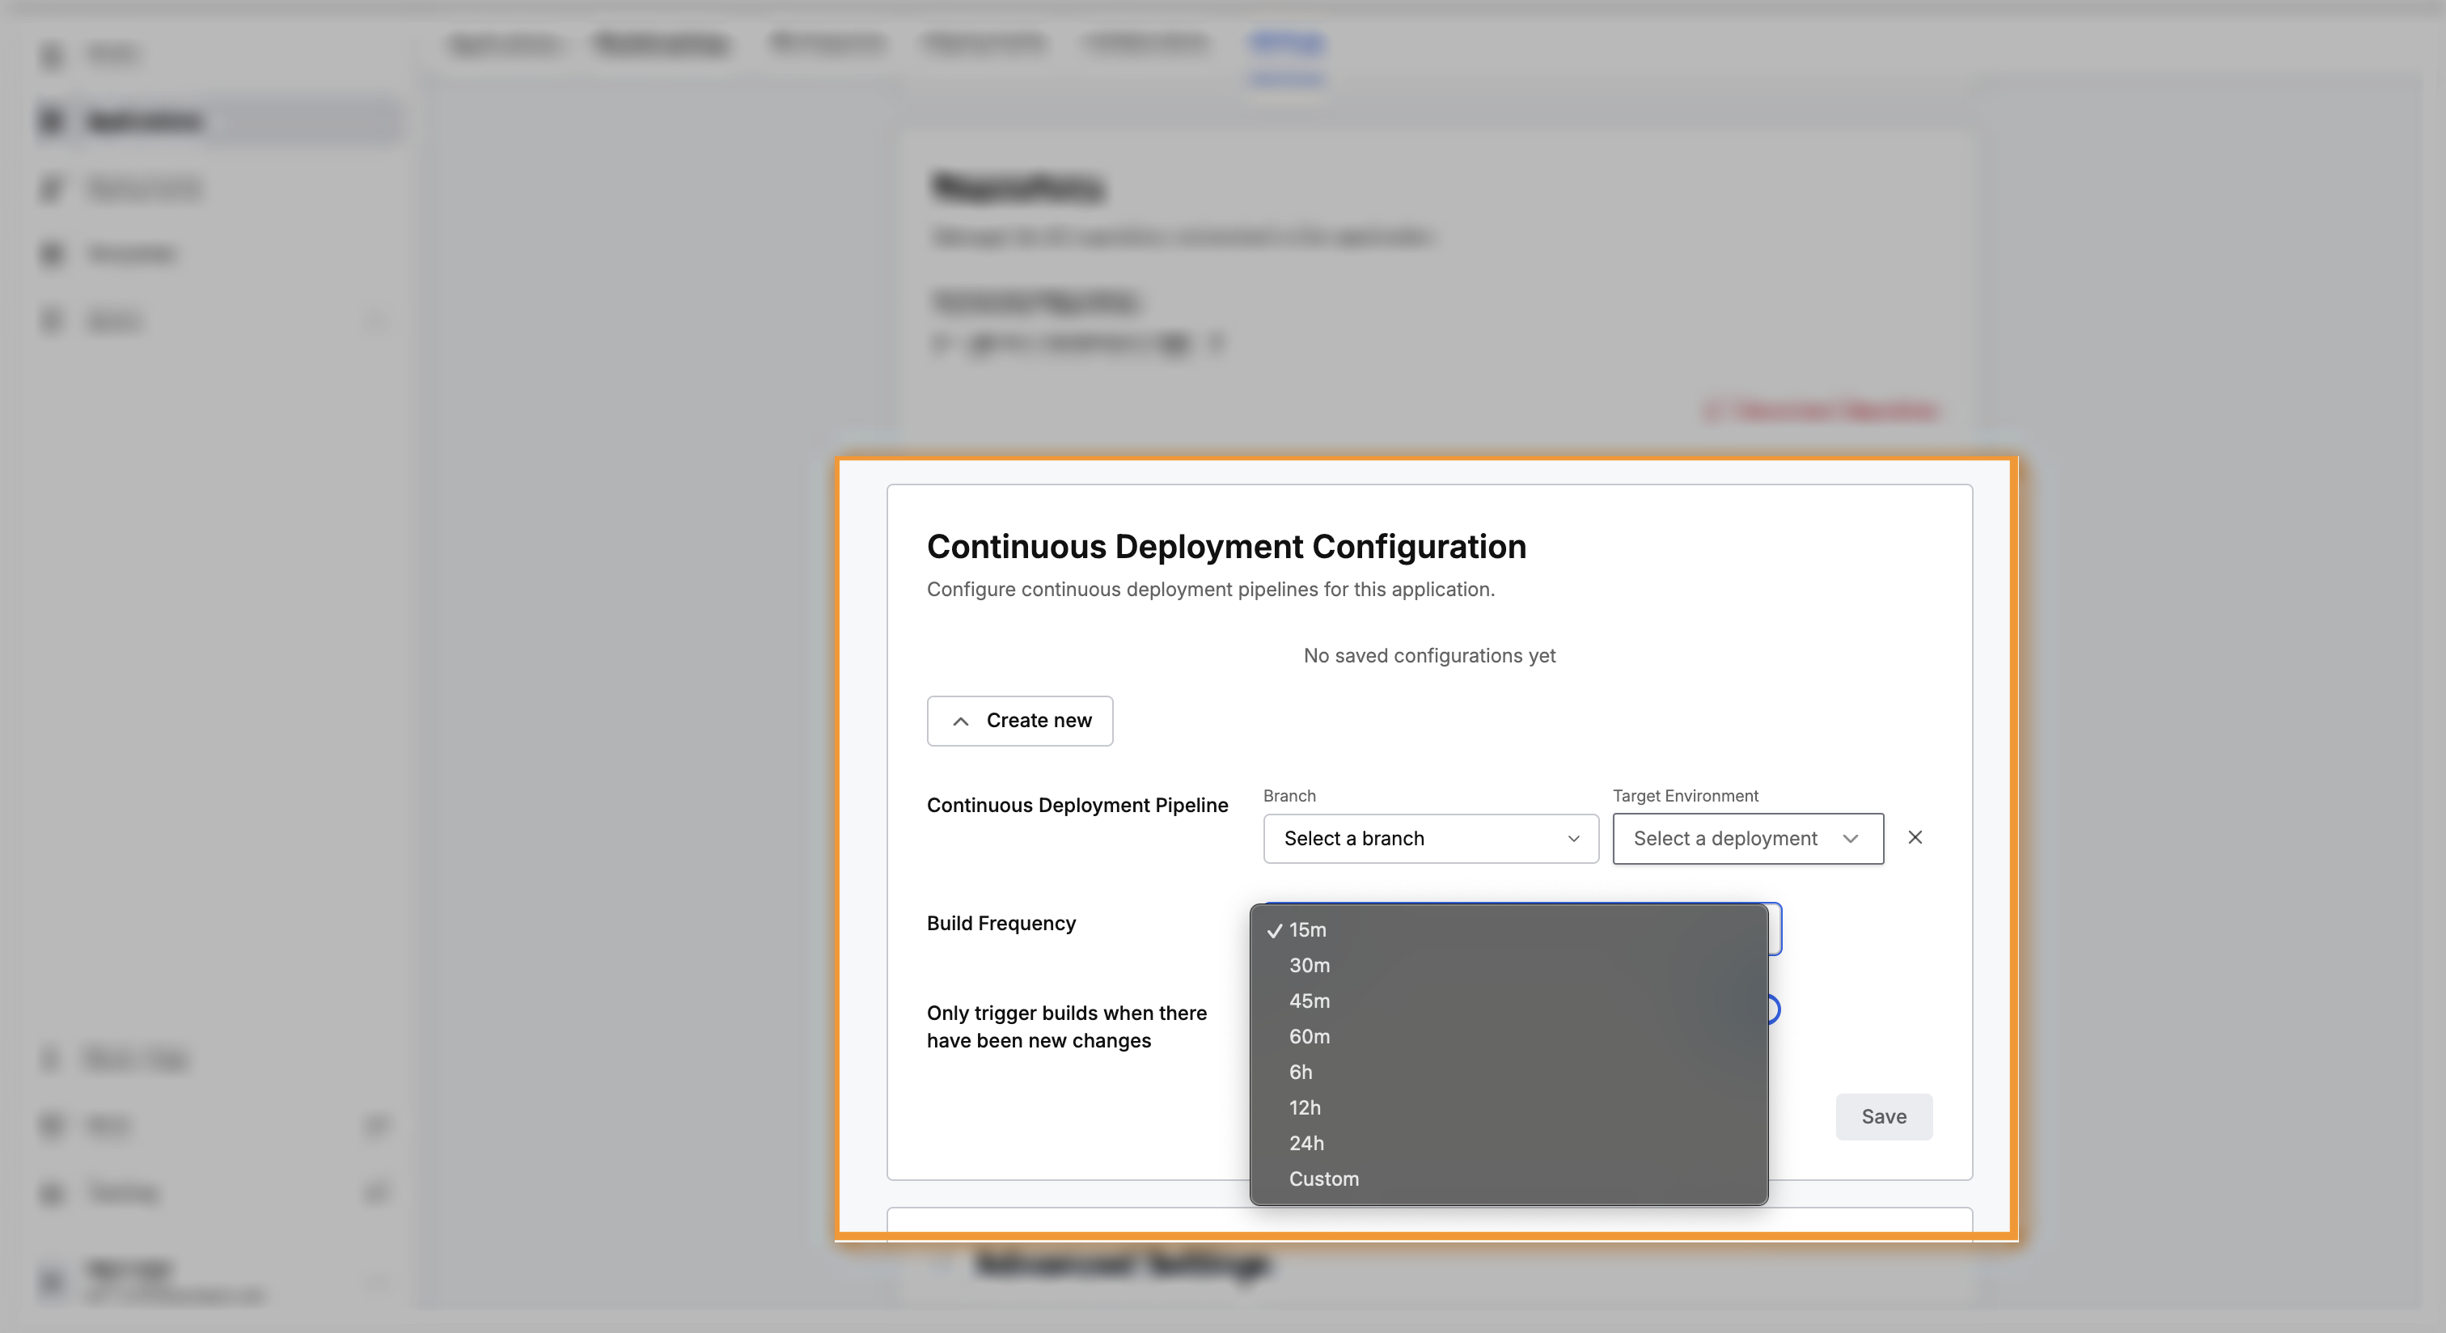
Task: Click 'Configure continuous deployment pipelines' description
Action: (x=1210, y=590)
